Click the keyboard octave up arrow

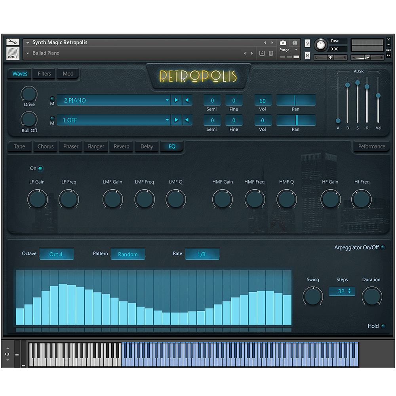(8, 348)
